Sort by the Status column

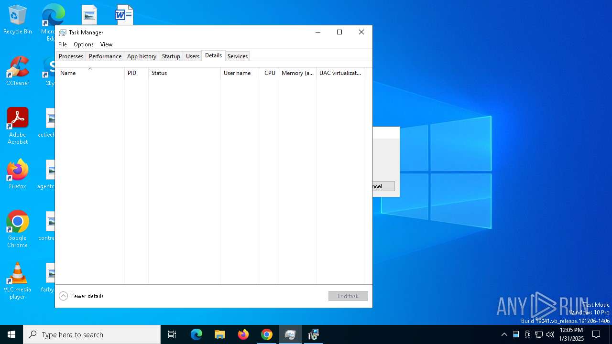point(185,73)
